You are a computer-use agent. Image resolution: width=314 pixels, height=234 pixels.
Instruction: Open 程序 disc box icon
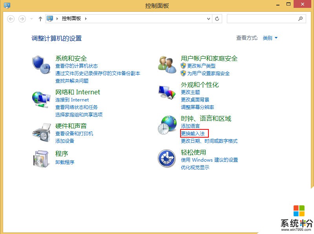point(41,159)
